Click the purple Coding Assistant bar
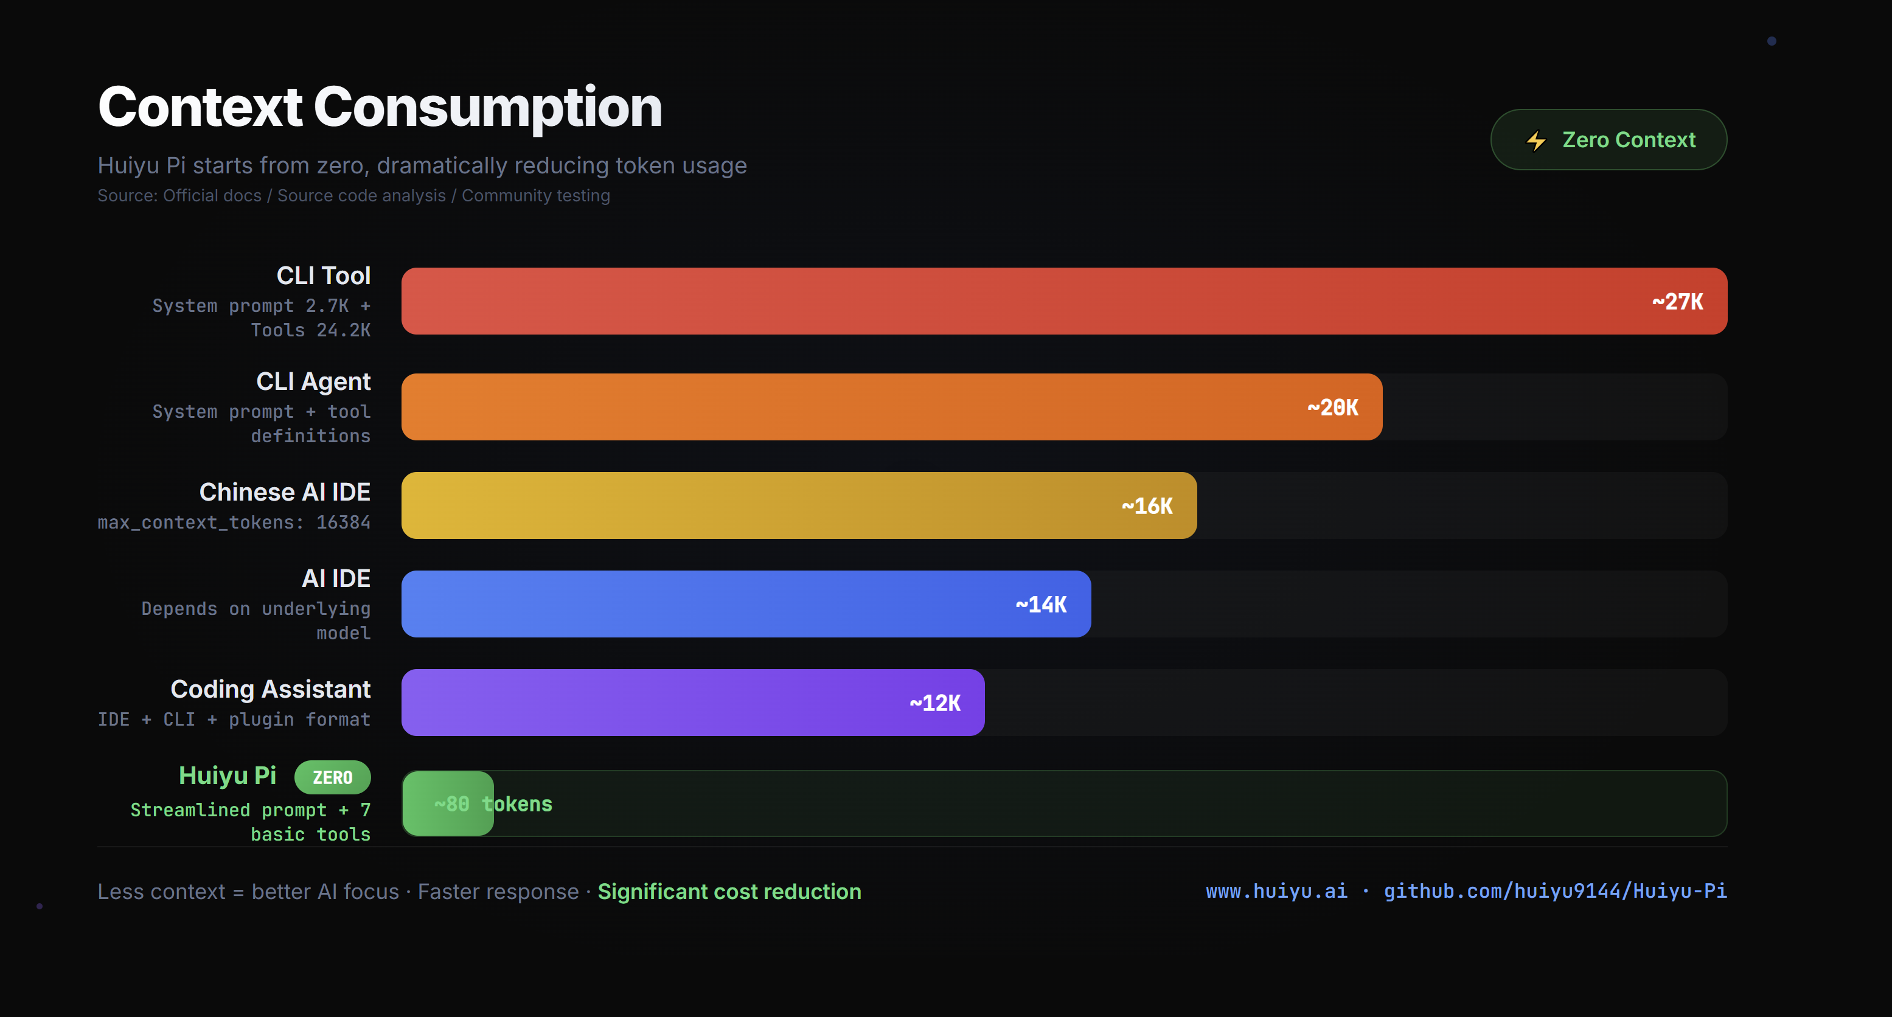Screen dimensions: 1892x1017 pos(692,702)
